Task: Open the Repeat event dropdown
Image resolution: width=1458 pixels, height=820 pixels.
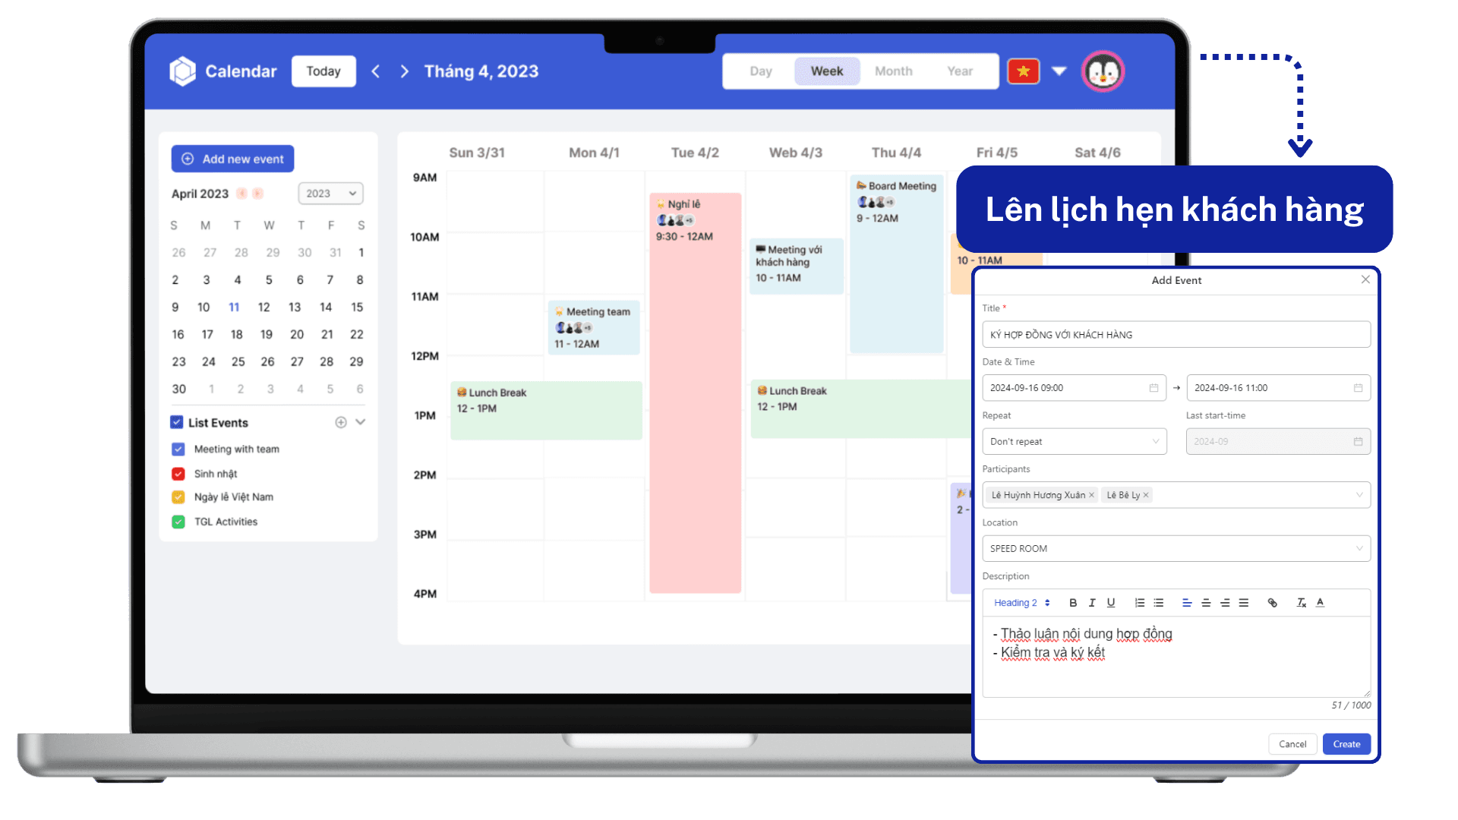Action: 1072,442
